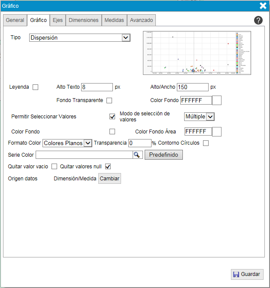Go to the Avanzado tab
This screenshot has width=270, height=288.
(x=141, y=20)
